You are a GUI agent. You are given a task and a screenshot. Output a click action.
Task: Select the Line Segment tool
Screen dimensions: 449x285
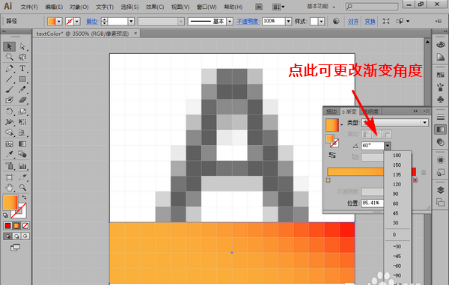click(x=9, y=79)
